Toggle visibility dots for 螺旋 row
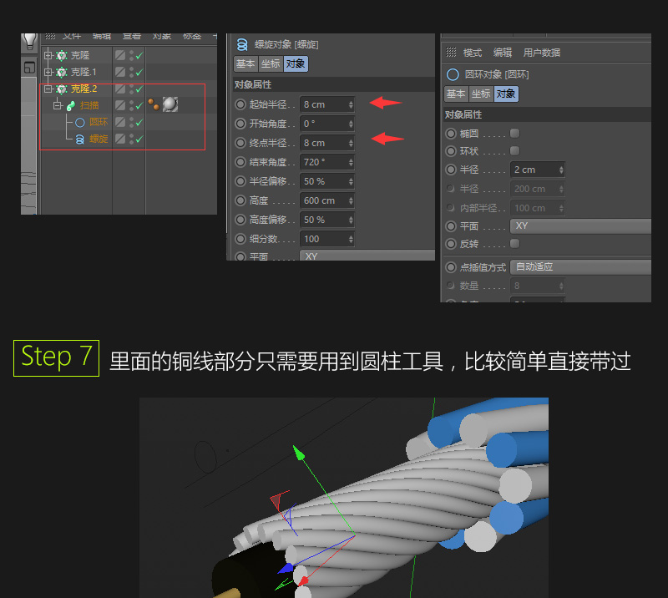668x598 pixels. tap(131, 139)
